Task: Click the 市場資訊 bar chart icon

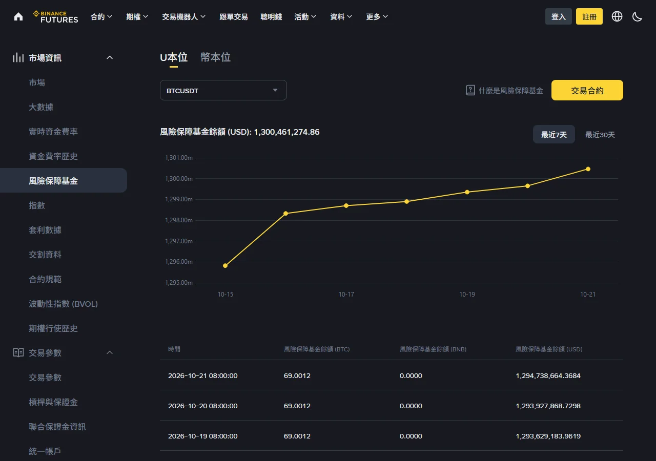Action: click(x=18, y=57)
